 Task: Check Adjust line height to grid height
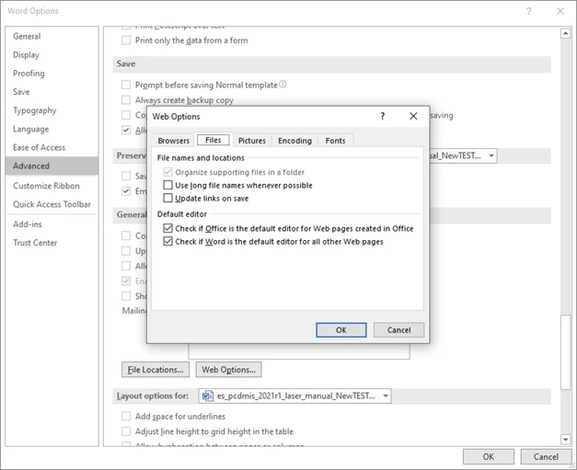[126, 431]
